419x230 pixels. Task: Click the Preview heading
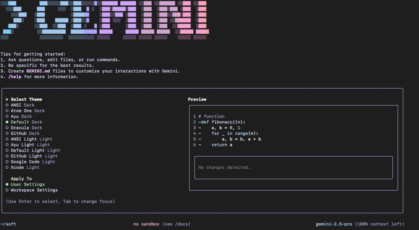[x=197, y=99]
